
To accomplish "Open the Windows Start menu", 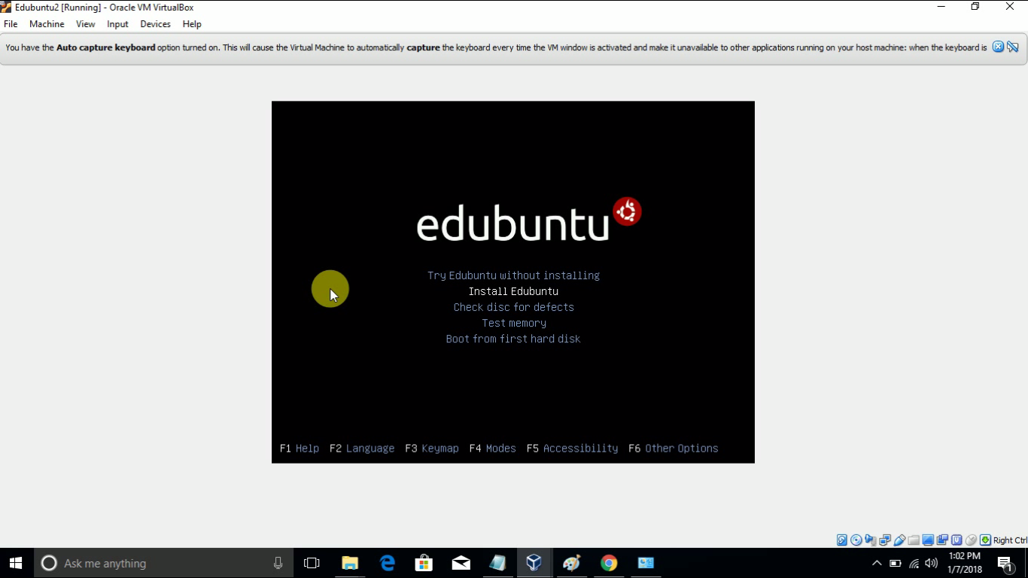I will (17, 563).
